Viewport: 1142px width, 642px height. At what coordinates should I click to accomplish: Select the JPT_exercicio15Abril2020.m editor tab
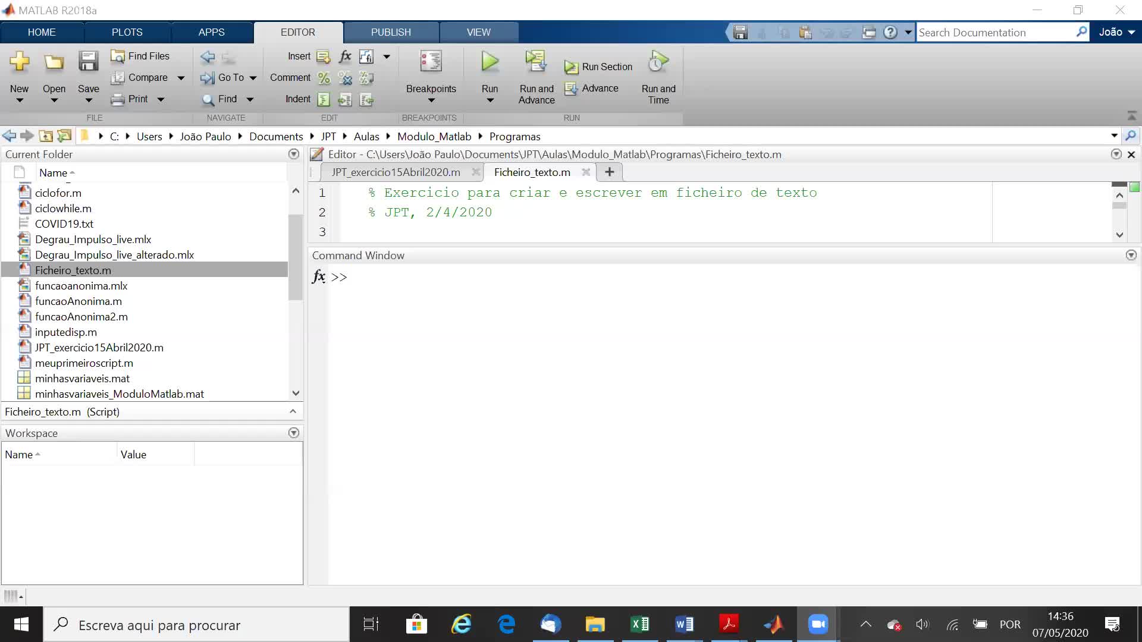click(x=396, y=172)
